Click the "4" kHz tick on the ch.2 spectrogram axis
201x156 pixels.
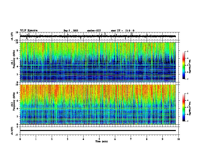[18, 109]
